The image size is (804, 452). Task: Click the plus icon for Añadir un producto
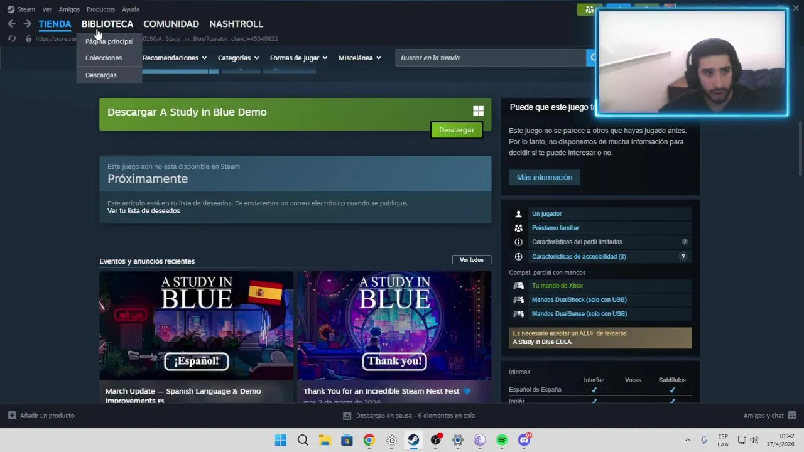tap(12, 416)
